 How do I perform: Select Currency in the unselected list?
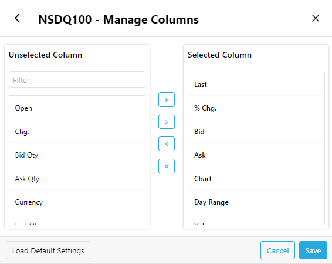click(77, 202)
